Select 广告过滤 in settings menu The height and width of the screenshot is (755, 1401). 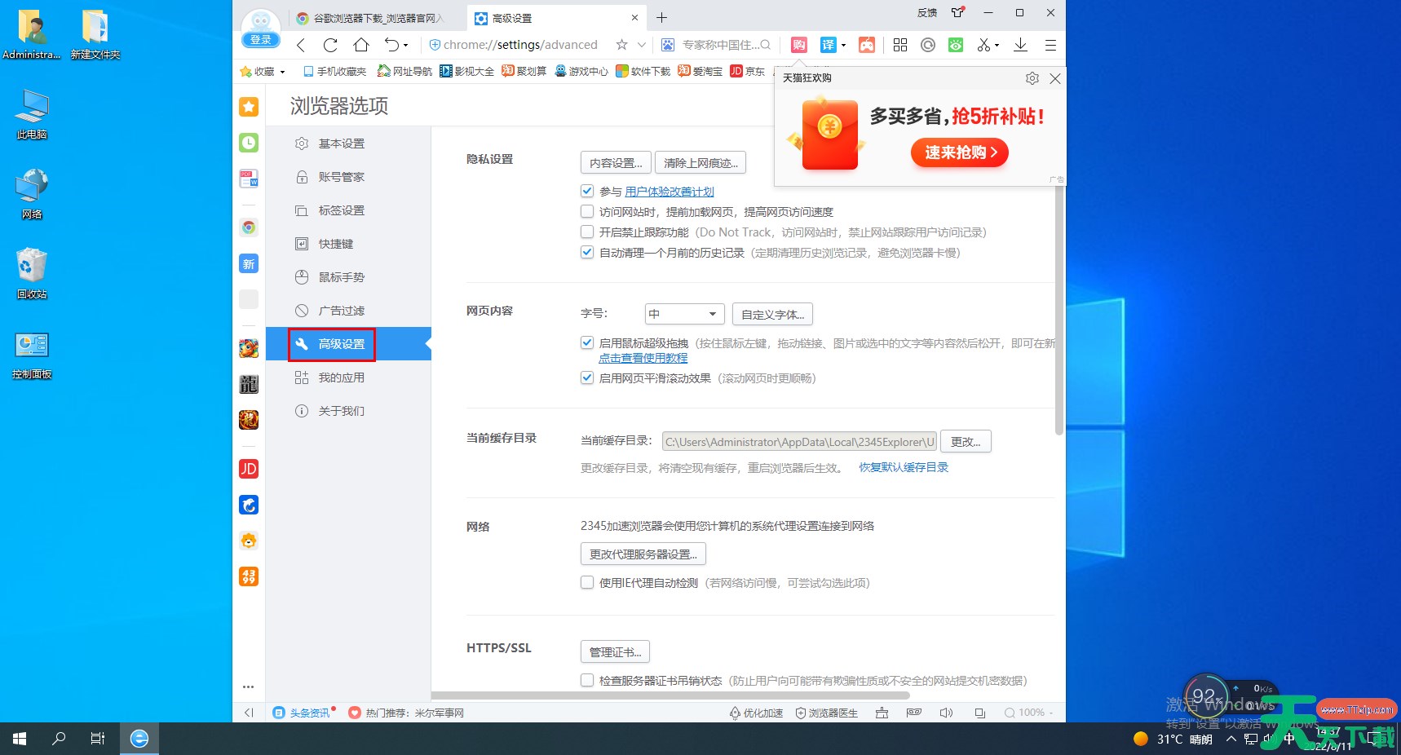click(341, 311)
